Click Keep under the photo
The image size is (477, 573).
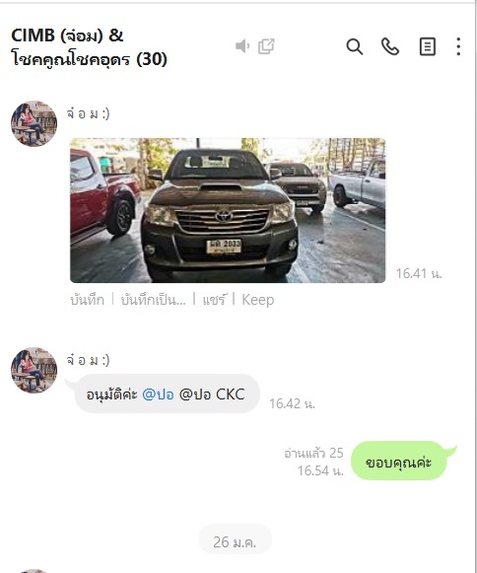(x=258, y=300)
